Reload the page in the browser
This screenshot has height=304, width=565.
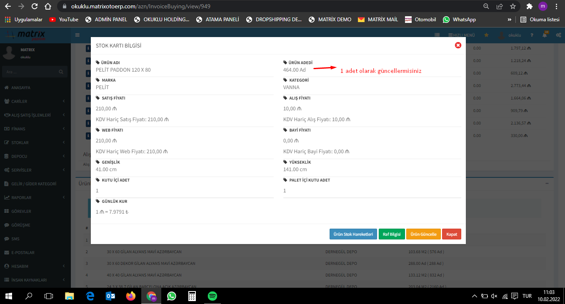(35, 7)
